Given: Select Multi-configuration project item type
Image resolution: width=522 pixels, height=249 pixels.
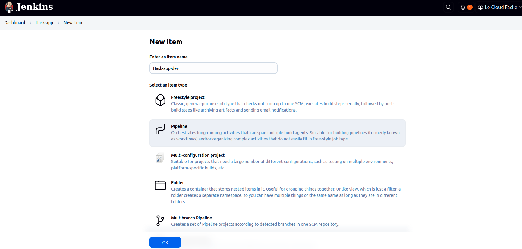Looking at the screenshot, I should (x=198, y=155).
